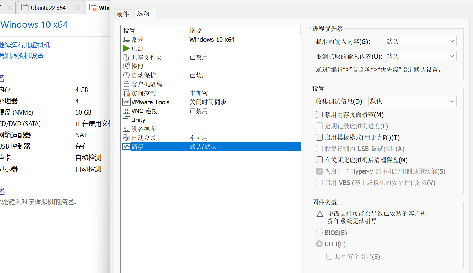Image resolution: width=473 pixels, height=273 pixels.
Task: Click the VMware Tools vm icon
Action: point(126,102)
